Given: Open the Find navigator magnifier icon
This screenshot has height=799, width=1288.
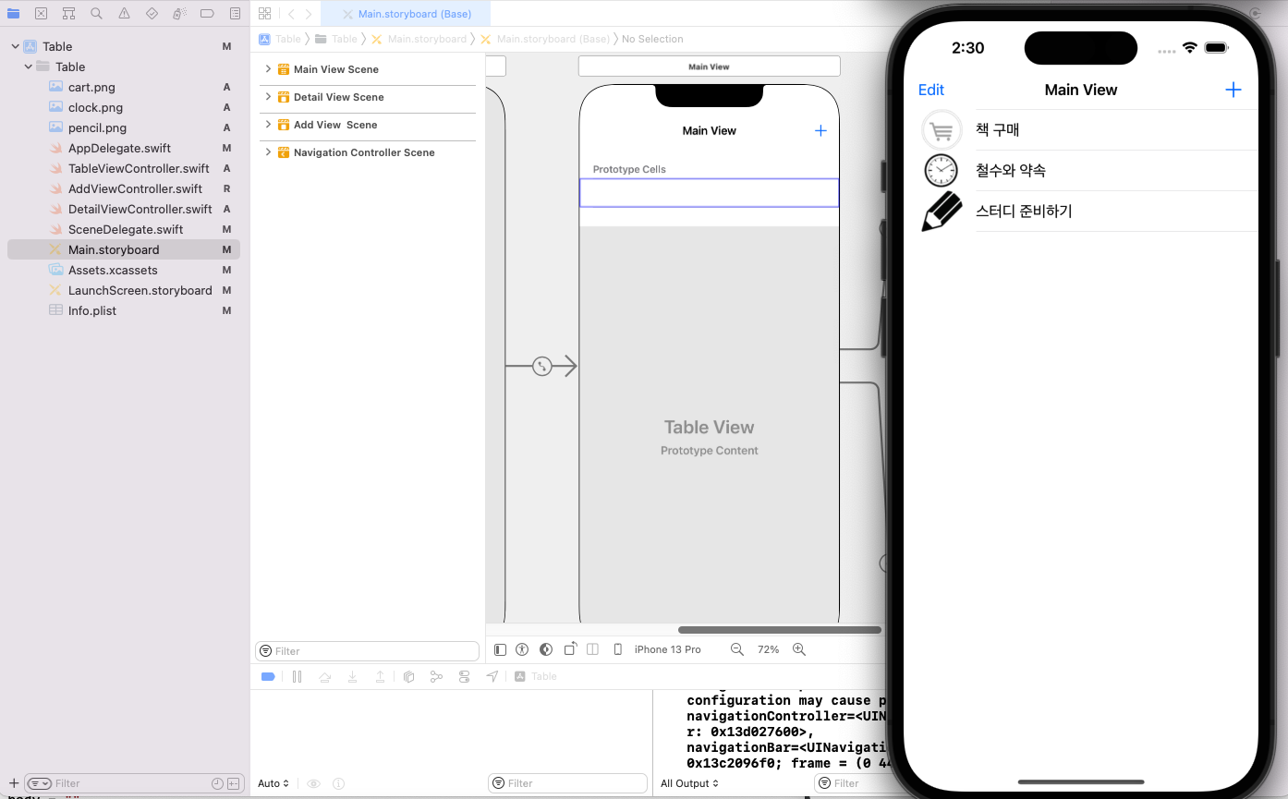Looking at the screenshot, I should point(97,14).
